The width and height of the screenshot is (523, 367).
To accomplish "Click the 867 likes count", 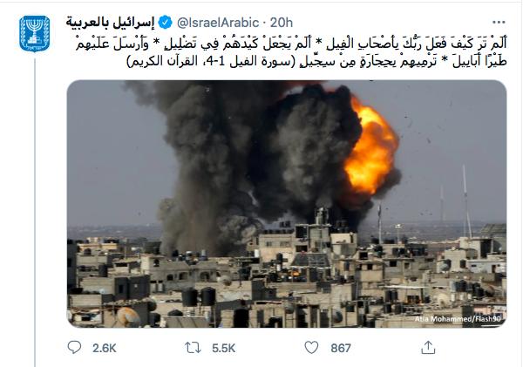I will (341, 349).
